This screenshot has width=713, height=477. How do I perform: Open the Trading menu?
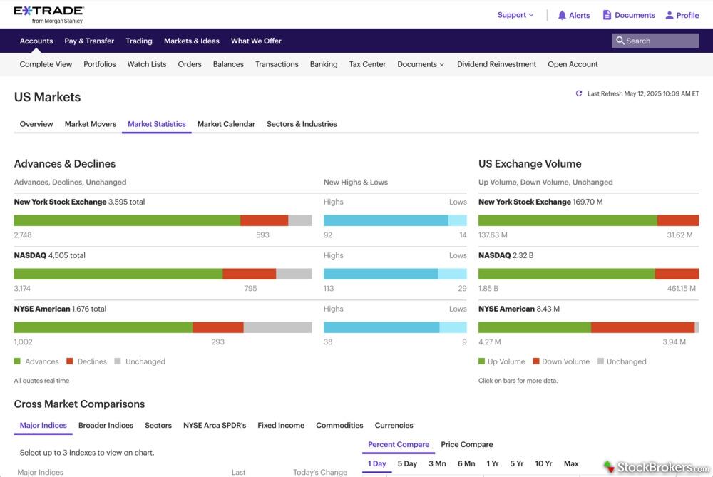139,41
